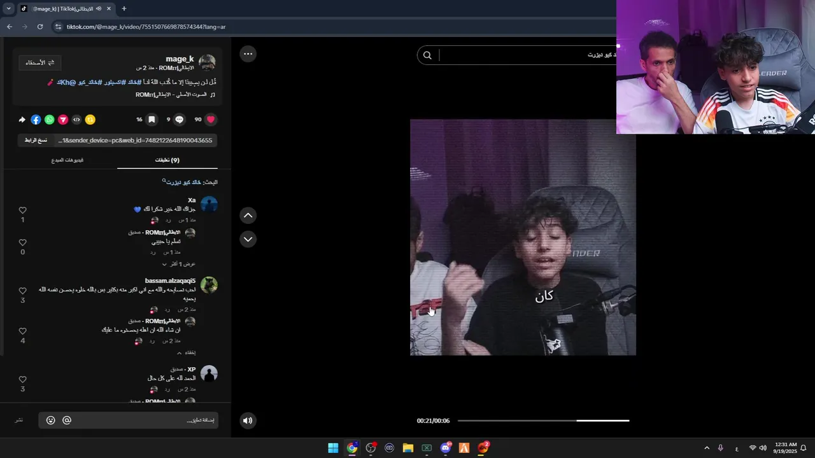Open the mage_k username link
This screenshot has height=458, width=815.
tap(180, 59)
